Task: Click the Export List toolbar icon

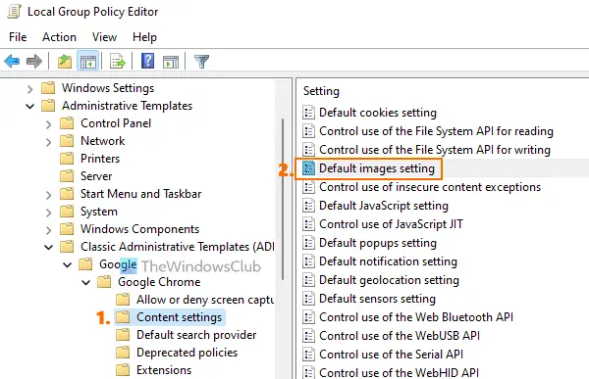Action: click(118, 61)
